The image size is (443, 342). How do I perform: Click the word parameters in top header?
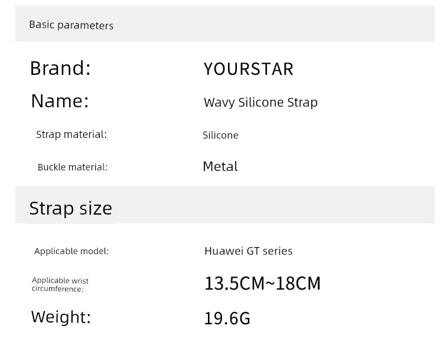coord(85,26)
